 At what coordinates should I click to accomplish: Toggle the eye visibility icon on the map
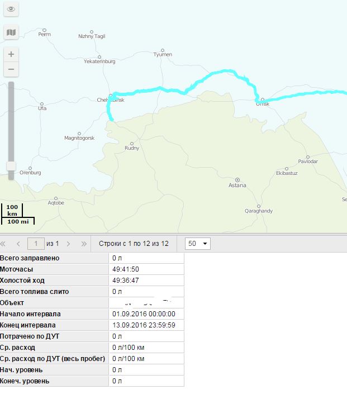tap(11, 9)
